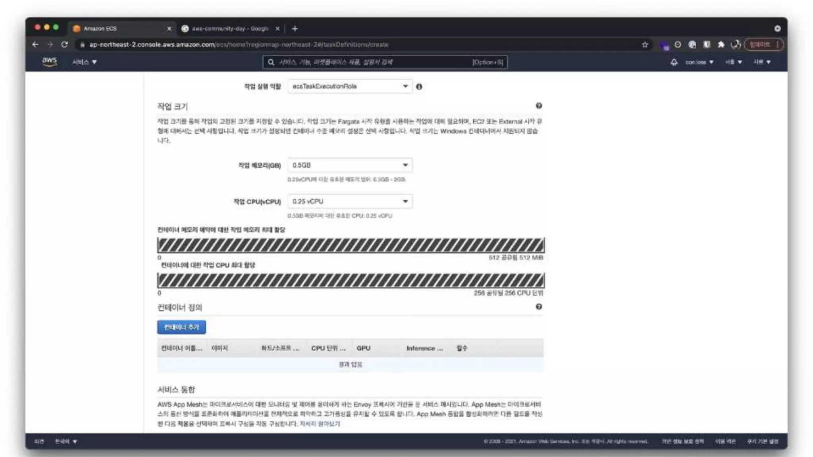Click the 컨테이너 추가 add container button
Viewport: 813px width, 457px height.
point(181,327)
